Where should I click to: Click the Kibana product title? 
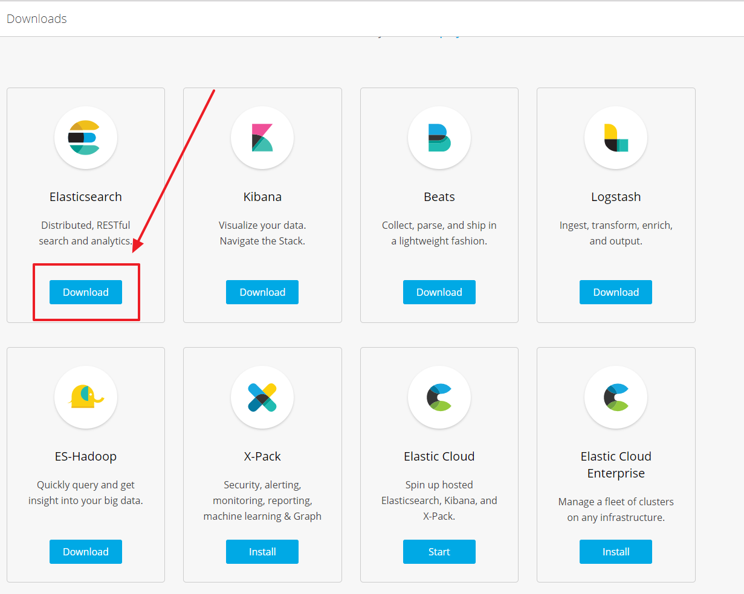point(262,197)
